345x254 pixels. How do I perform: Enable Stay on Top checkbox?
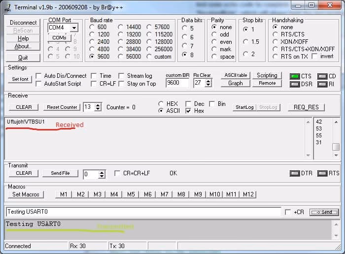pyautogui.click(x=121, y=84)
